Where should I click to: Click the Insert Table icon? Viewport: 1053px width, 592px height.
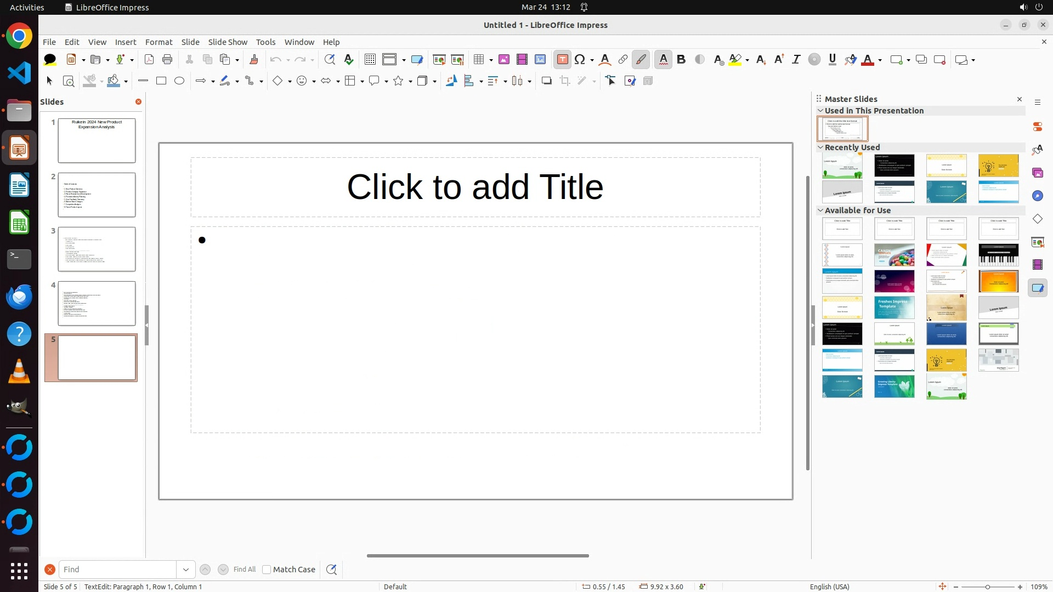tap(479, 60)
